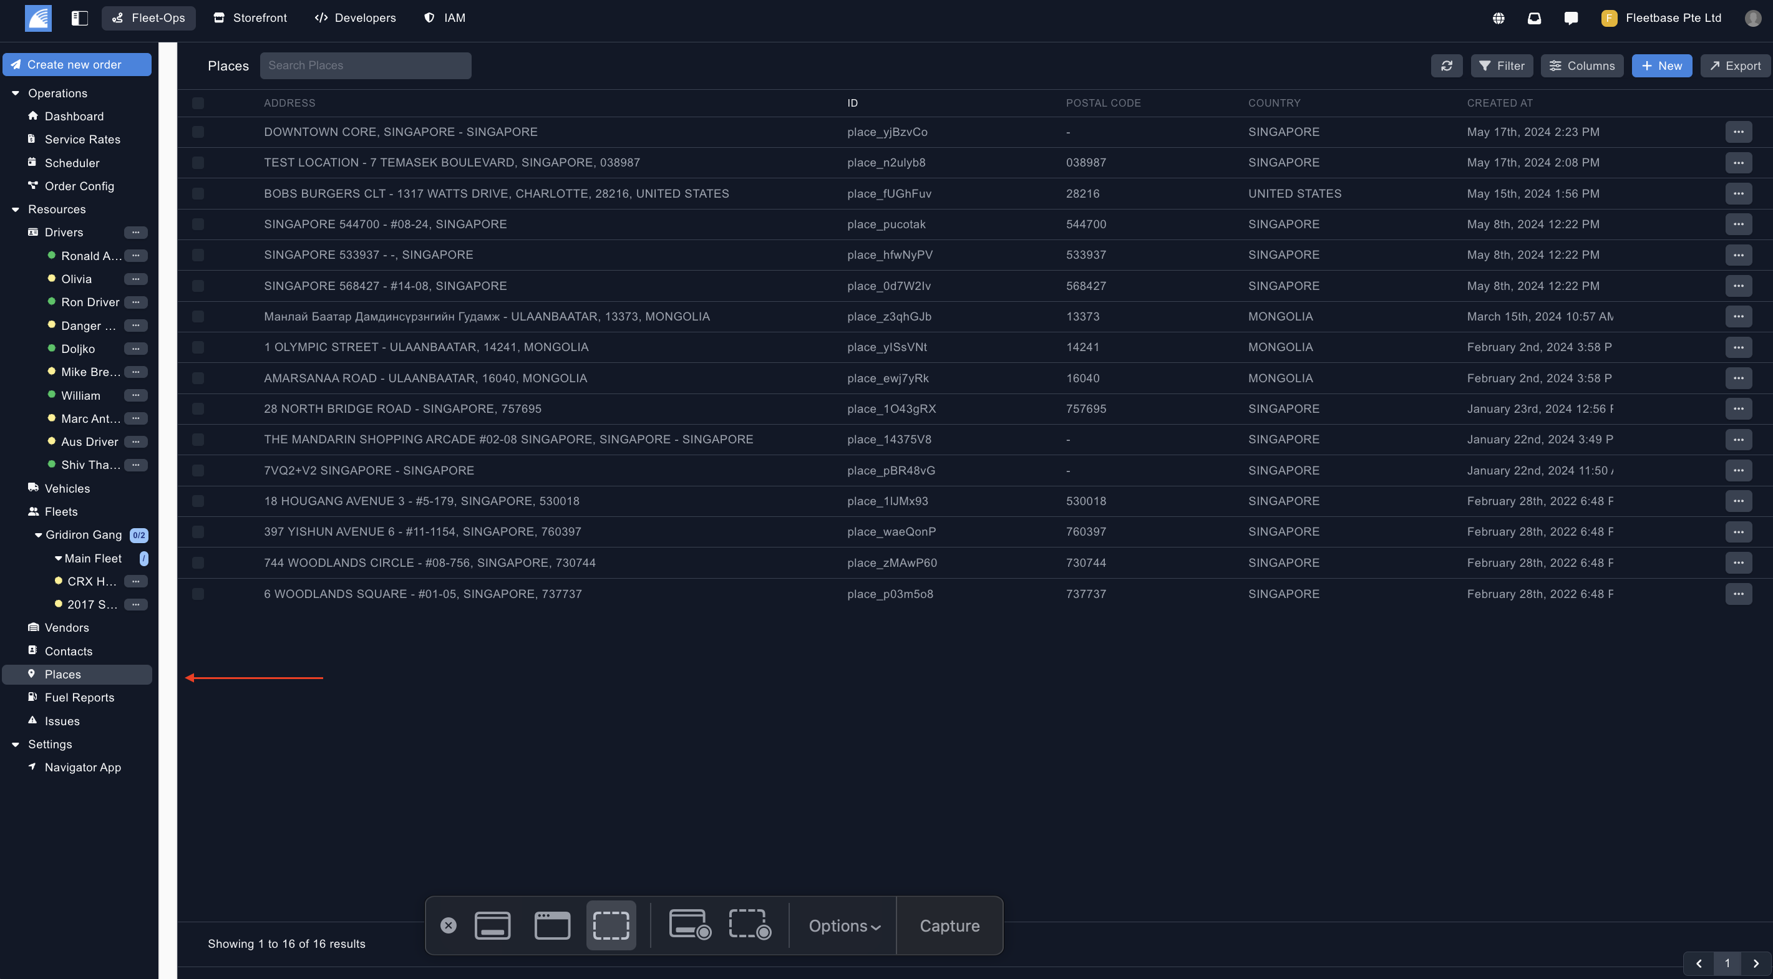Screen dimensions: 1773x979
Task: Toggle the sidebar panel icon
Action: pyautogui.click(x=80, y=18)
